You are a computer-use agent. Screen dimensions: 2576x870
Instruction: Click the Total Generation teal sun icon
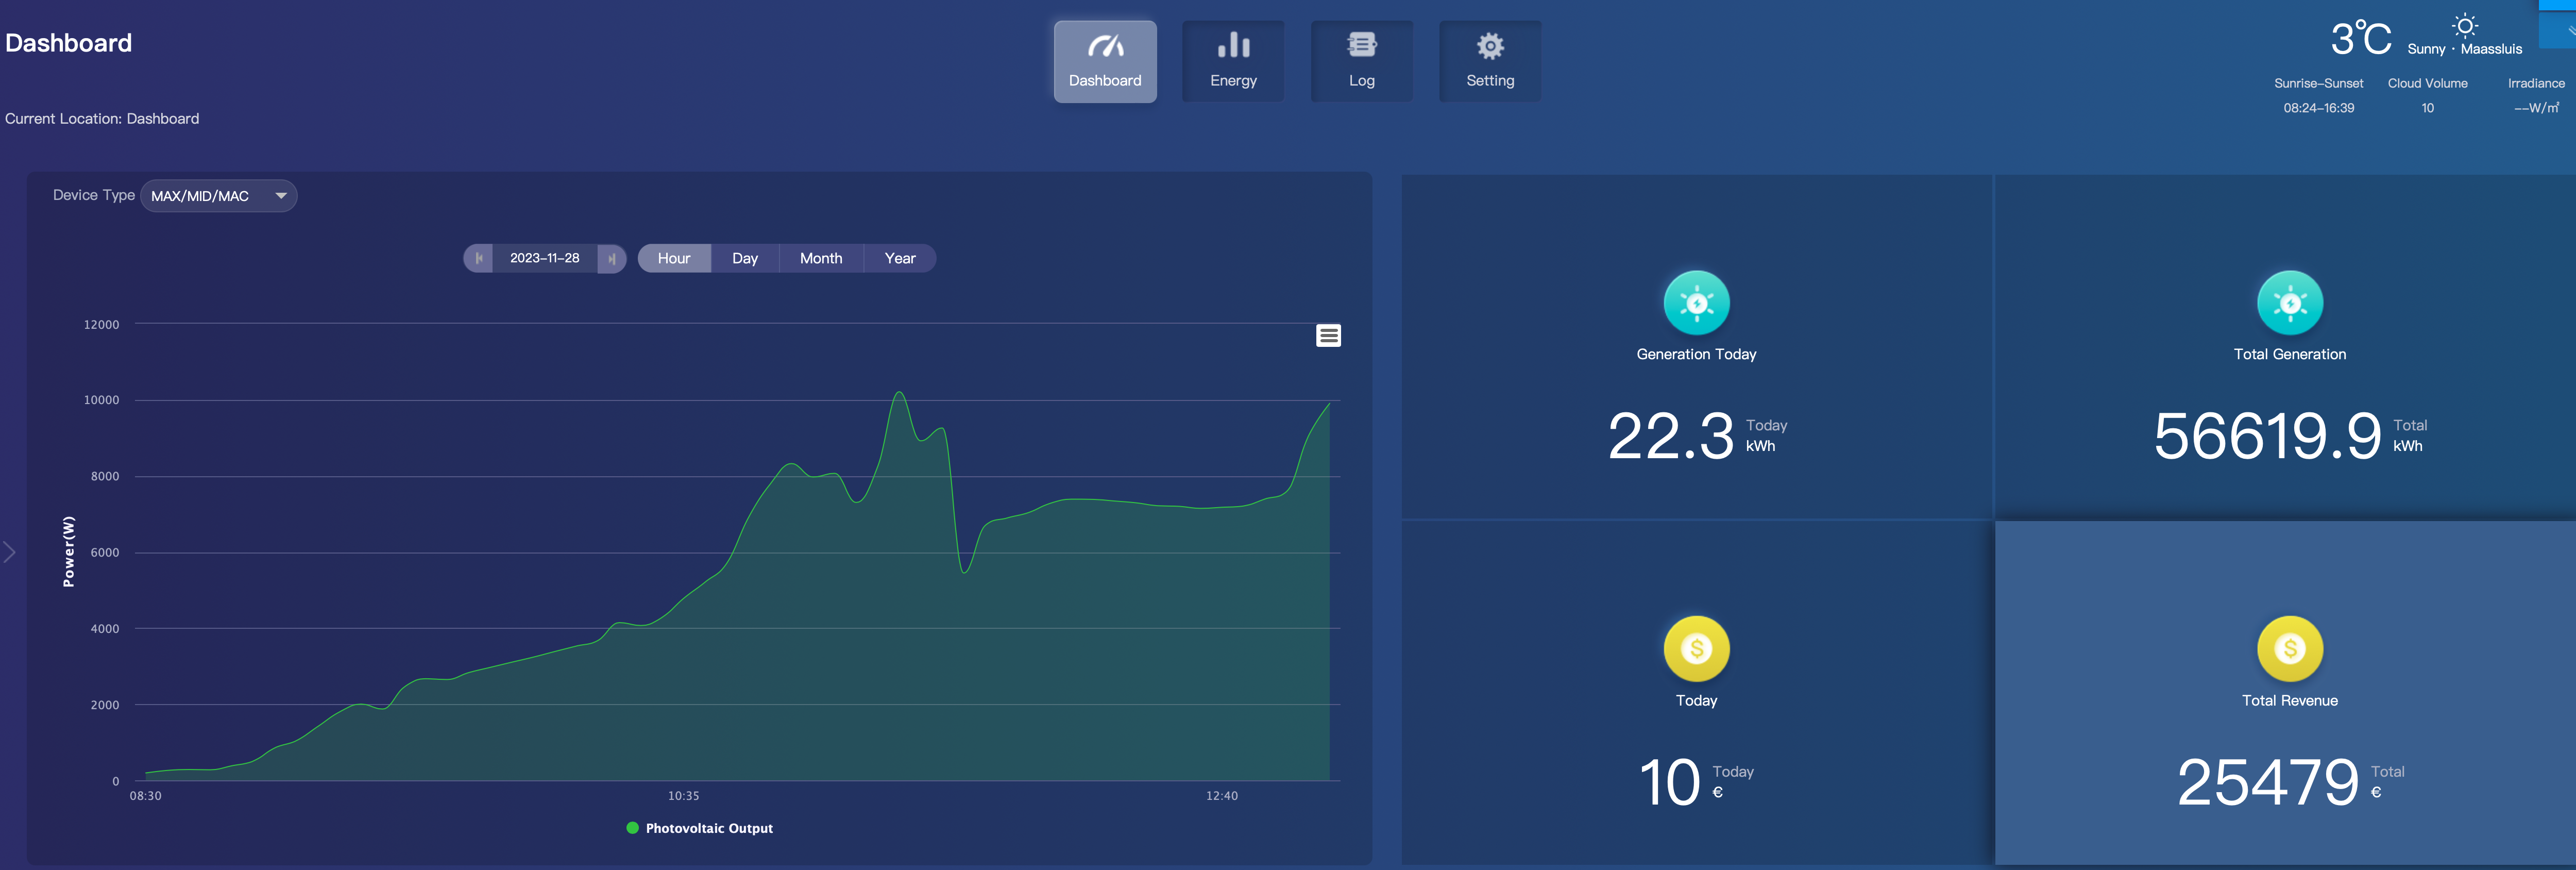point(2289,303)
